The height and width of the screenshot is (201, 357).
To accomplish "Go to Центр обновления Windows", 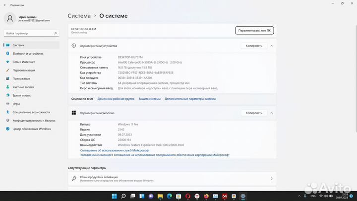I will coord(32,129).
